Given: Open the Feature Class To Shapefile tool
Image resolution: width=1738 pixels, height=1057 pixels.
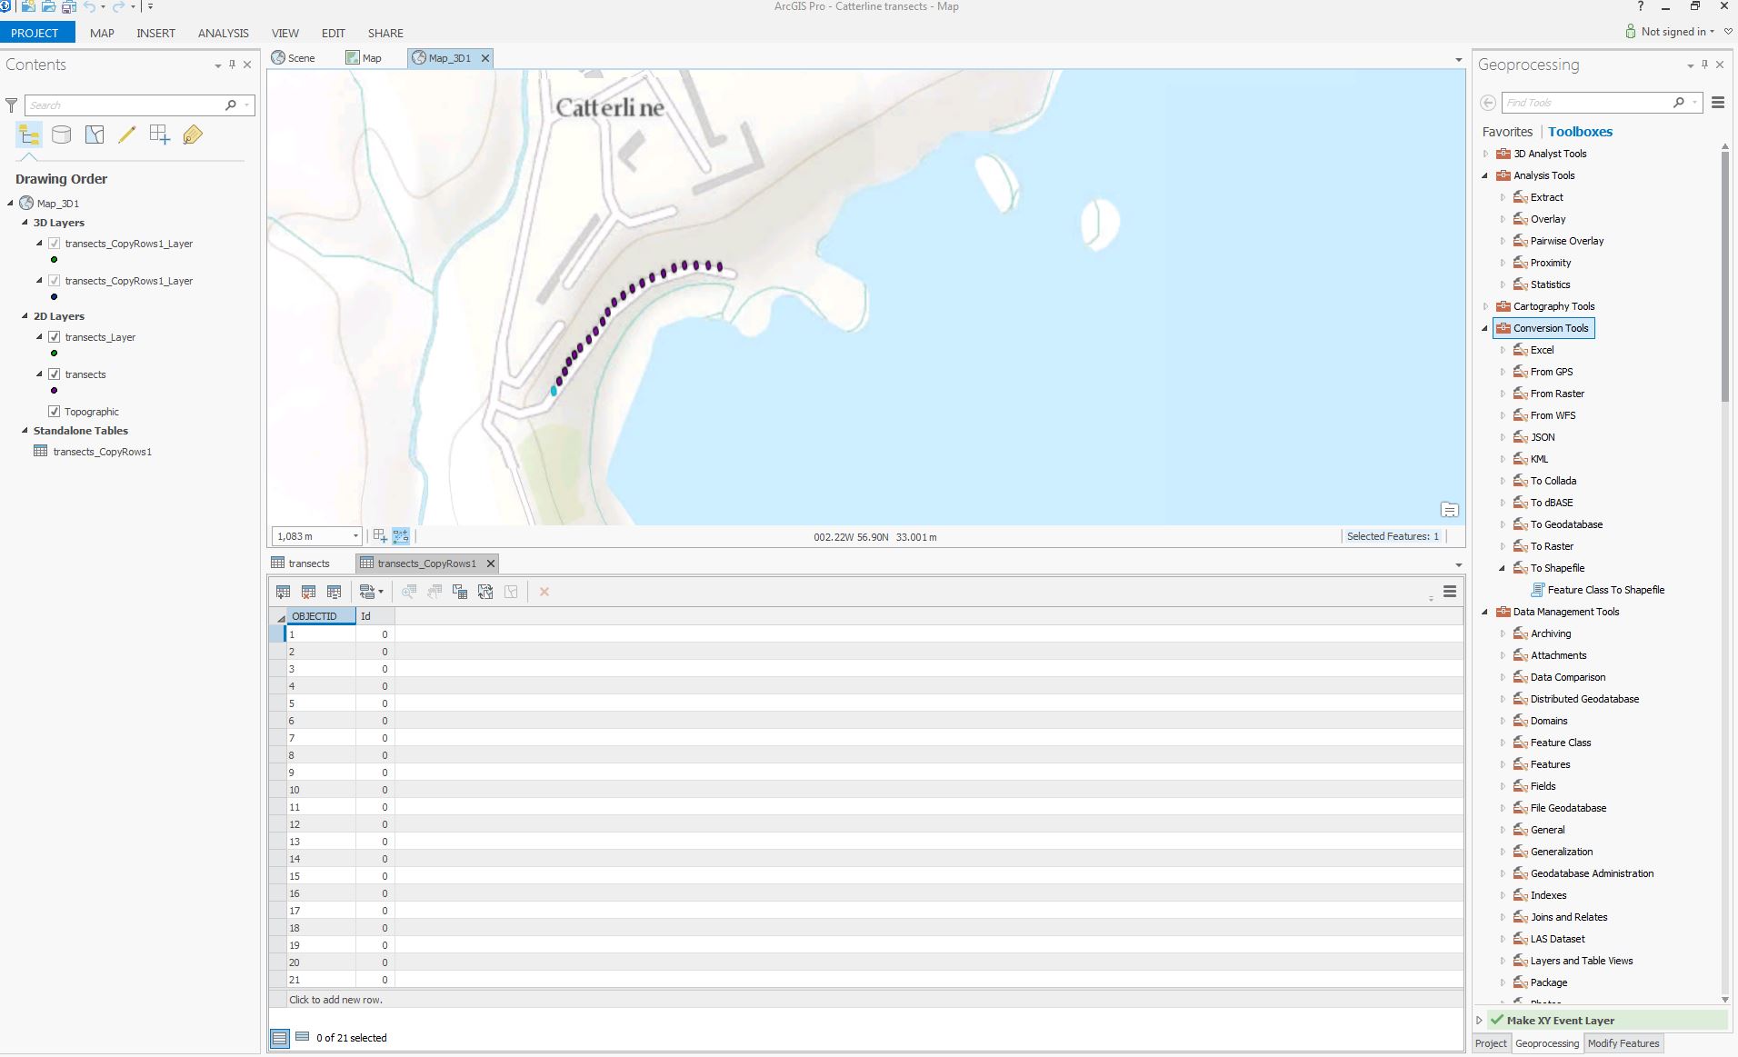Looking at the screenshot, I should [1605, 590].
